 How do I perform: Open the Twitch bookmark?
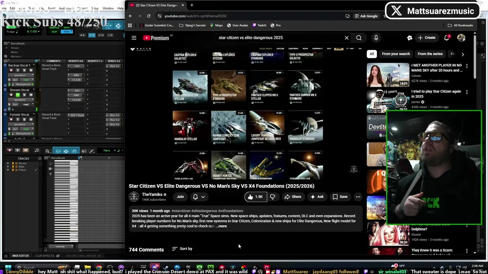click(x=258, y=25)
